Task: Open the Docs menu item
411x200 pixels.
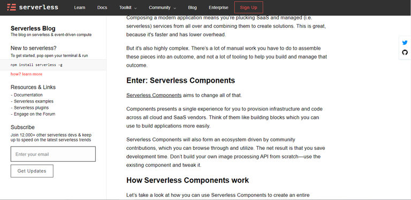Action: [102, 7]
